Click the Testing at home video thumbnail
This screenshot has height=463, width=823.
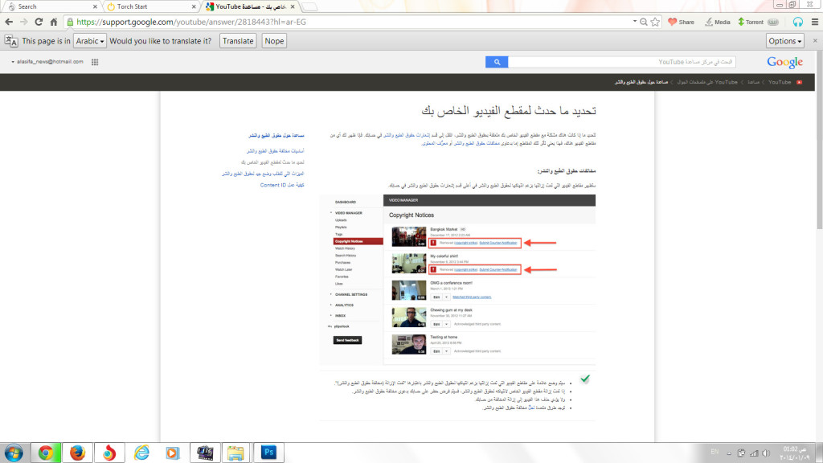tap(409, 344)
